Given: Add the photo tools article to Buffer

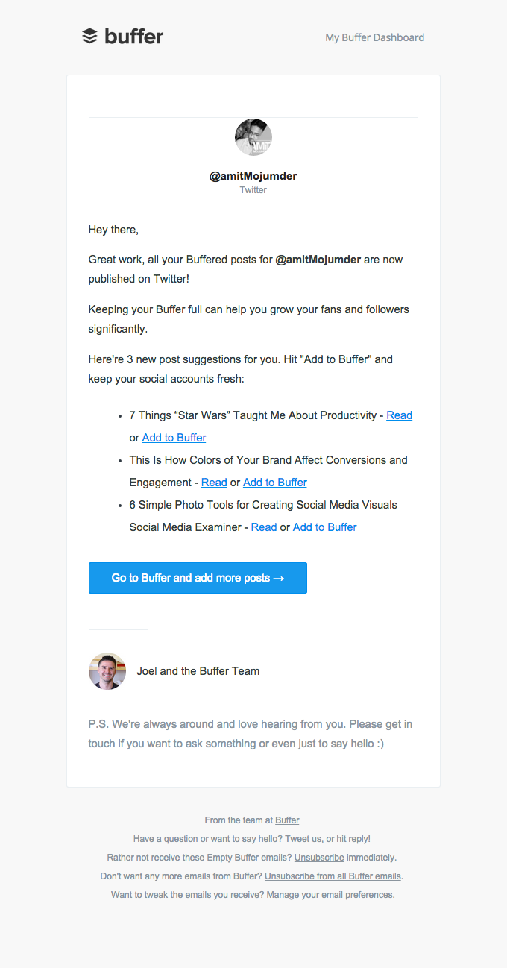Looking at the screenshot, I should point(324,527).
